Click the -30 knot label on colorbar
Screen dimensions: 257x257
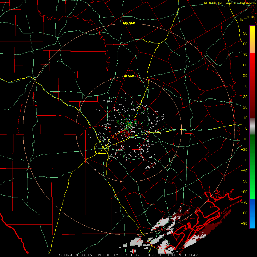(244, 160)
